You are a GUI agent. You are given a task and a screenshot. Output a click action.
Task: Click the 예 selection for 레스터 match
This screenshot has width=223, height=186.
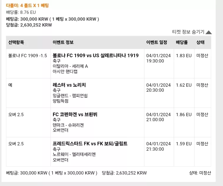click(10, 85)
